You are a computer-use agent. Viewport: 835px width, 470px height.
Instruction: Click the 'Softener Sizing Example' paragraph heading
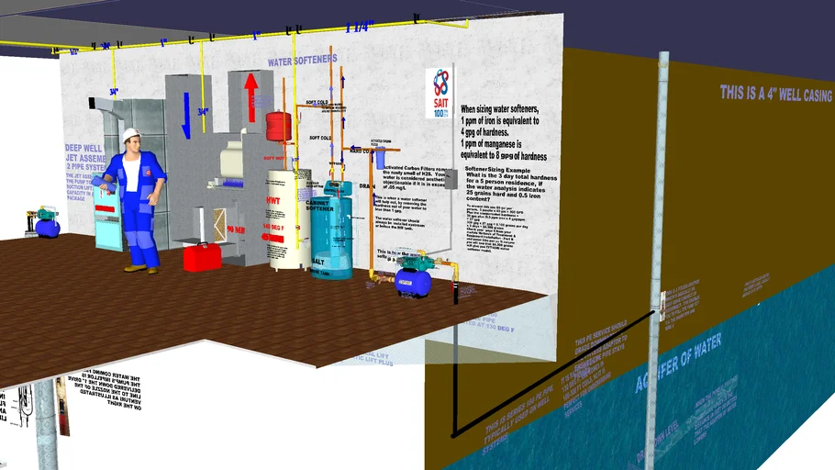click(x=497, y=170)
